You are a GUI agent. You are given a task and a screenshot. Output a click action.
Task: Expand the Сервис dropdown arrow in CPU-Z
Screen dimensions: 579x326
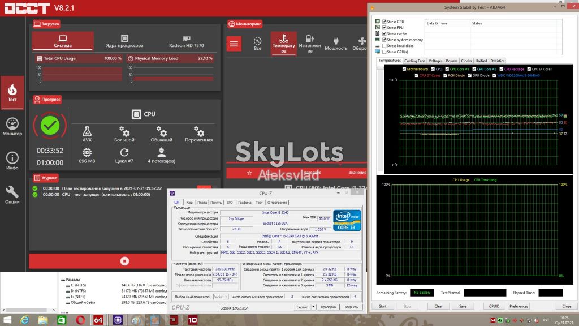[x=313, y=307]
